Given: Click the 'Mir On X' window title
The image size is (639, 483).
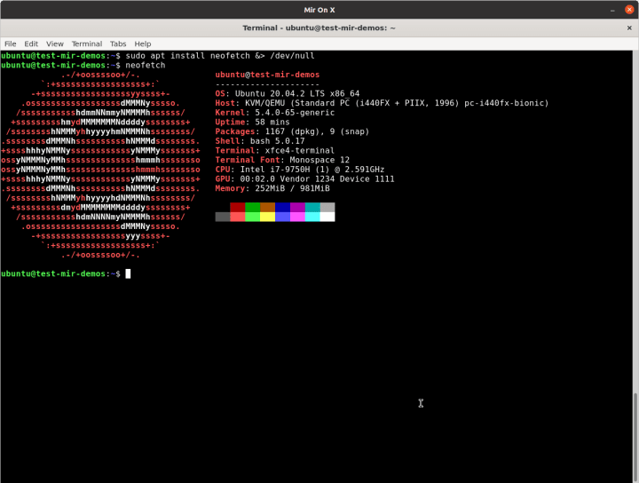Looking at the screenshot, I should pyautogui.click(x=319, y=10).
